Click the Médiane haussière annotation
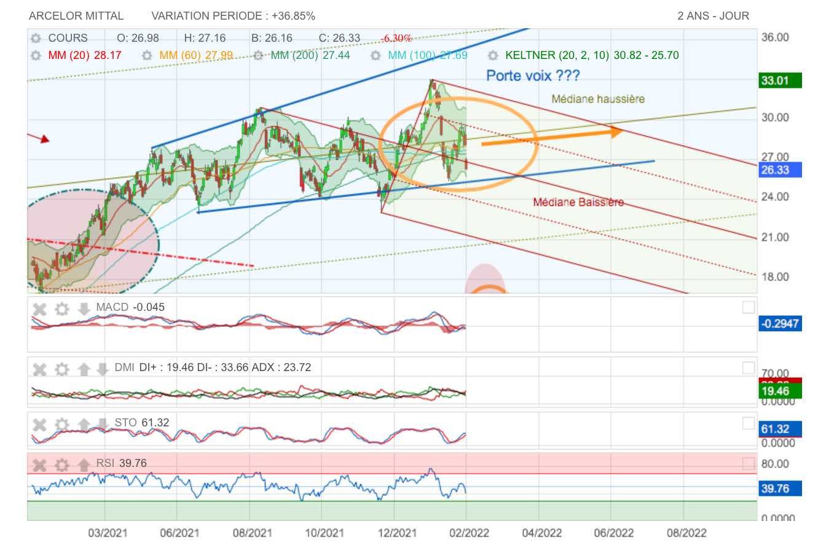Screen dimensions: 826x548 coord(598,99)
